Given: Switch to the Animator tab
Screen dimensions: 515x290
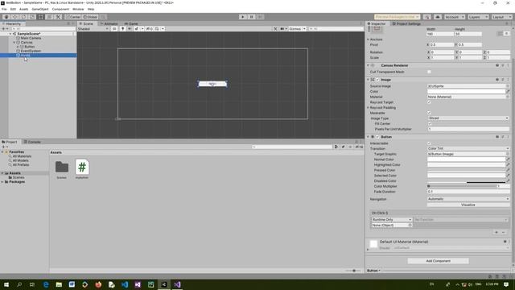Looking at the screenshot, I should tap(109, 23).
